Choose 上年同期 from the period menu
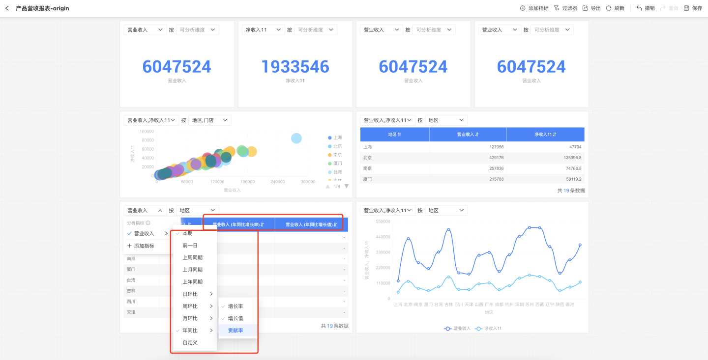This screenshot has width=708, height=360. click(192, 282)
